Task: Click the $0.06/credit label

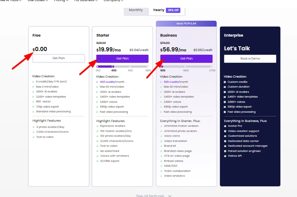Action: click(x=203, y=50)
